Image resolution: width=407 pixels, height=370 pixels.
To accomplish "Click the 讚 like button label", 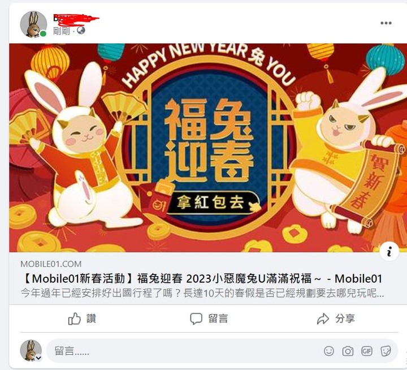I will coord(91,319).
